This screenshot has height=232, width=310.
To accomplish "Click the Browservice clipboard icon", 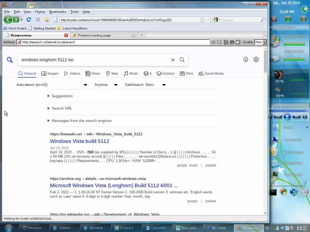I will [238, 42].
